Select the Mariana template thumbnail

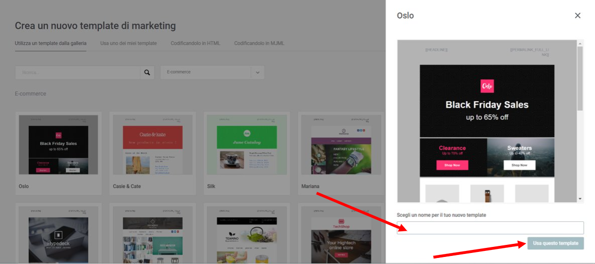click(x=341, y=144)
